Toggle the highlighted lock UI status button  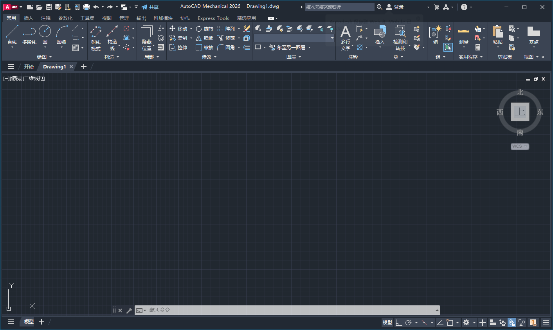[x=512, y=323]
